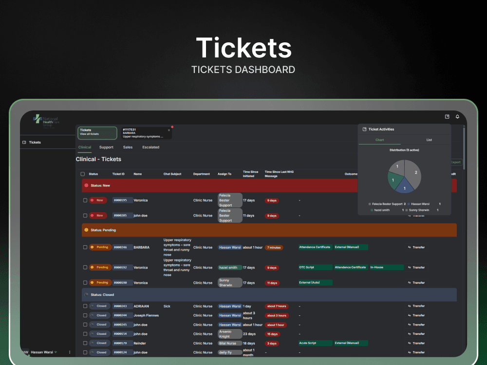Click the red Status: New group header

269,185
